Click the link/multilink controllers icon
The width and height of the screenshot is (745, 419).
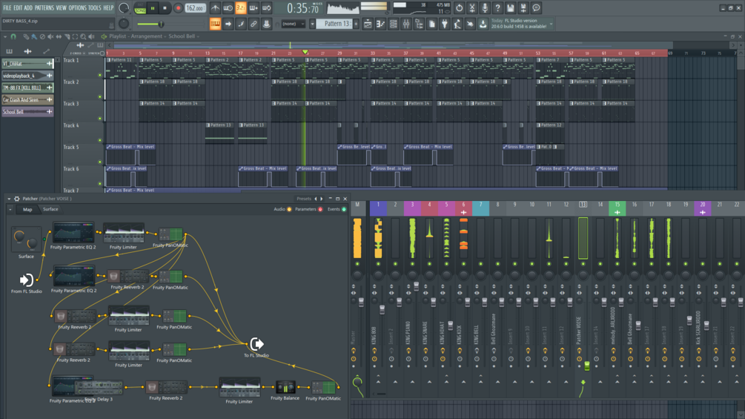tap(254, 24)
